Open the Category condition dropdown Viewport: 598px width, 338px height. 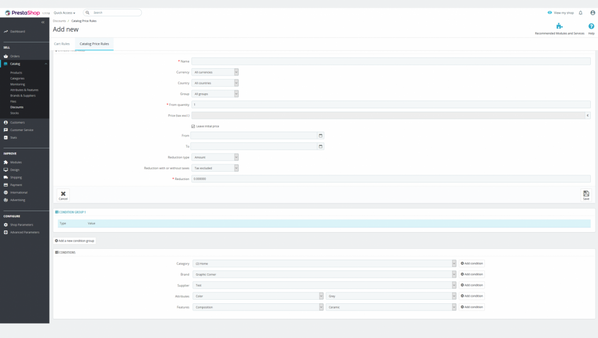point(324,264)
